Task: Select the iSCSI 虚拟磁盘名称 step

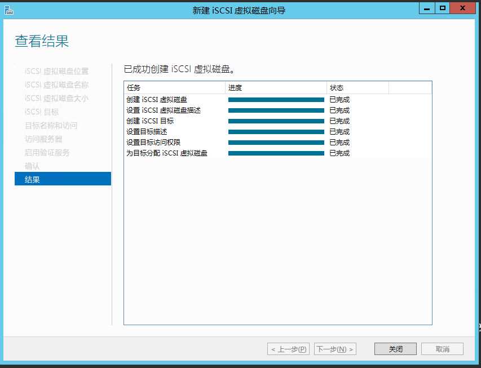Action: [x=56, y=85]
